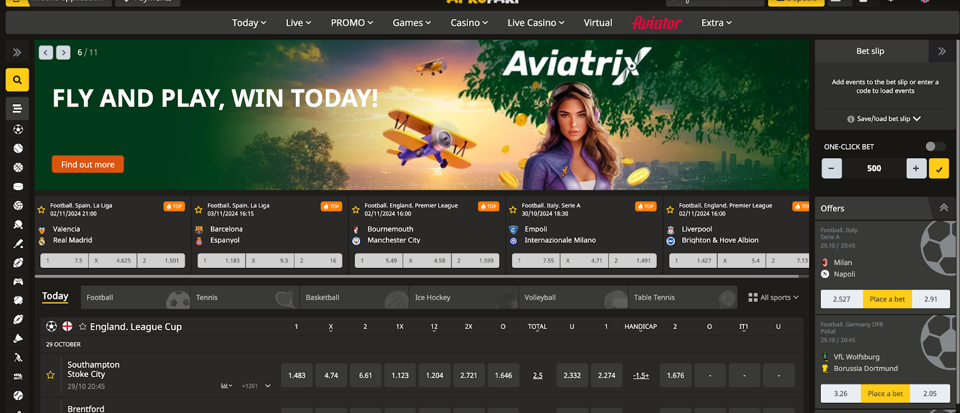Favorite the Valencia vs Real Madrid match
Viewport: 960px width, 413px height.
pyautogui.click(x=41, y=210)
